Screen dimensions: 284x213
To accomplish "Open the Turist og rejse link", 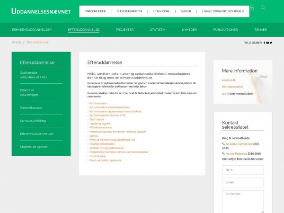I will click(x=98, y=156).
